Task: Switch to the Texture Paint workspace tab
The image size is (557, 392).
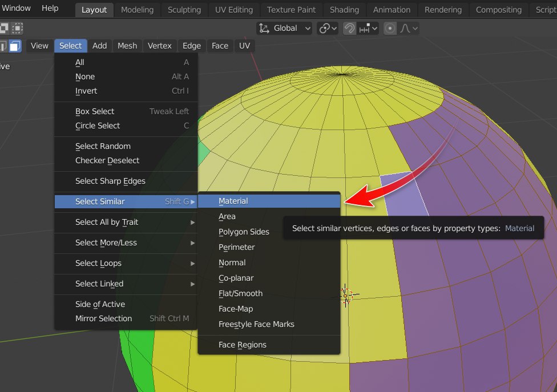Action: point(291,10)
